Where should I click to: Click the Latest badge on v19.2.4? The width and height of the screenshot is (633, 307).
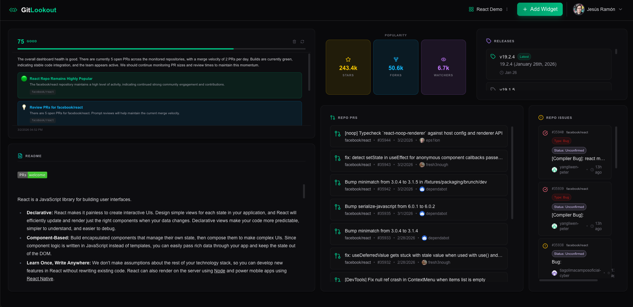tap(524, 57)
